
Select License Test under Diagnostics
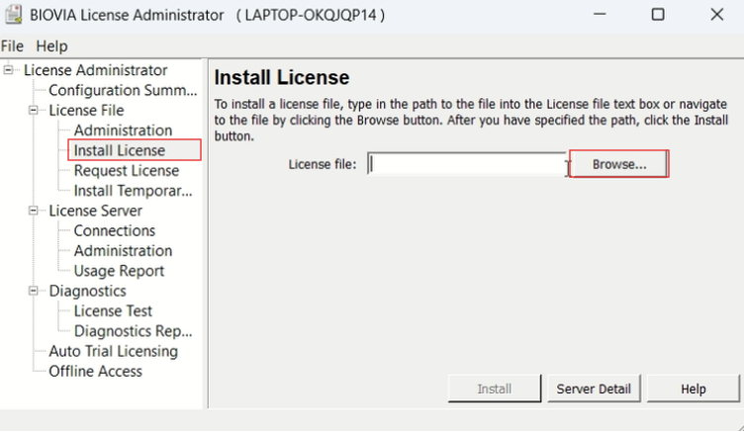(113, 310)
